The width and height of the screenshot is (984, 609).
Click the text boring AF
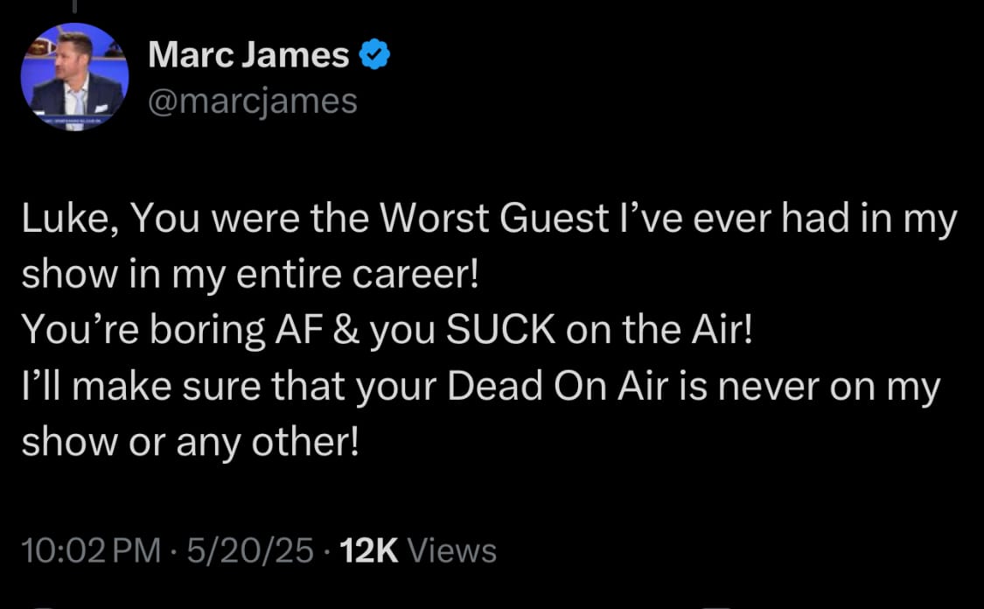pos(236,331)
